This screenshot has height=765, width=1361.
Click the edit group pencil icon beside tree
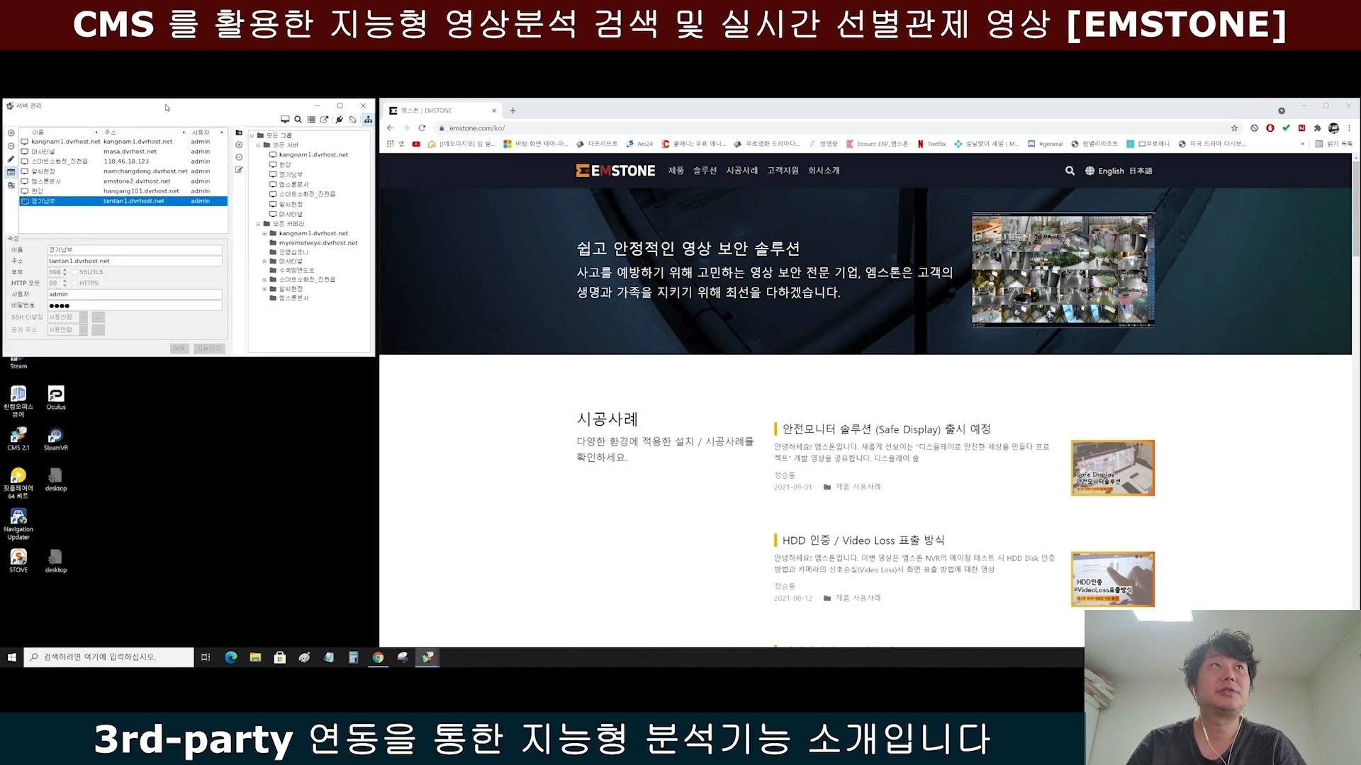[x=239, y=170]
